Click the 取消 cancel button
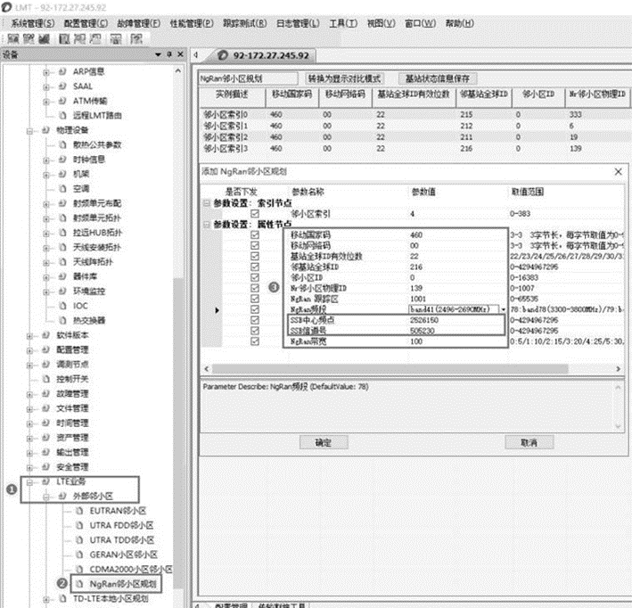 pos(529,442)
